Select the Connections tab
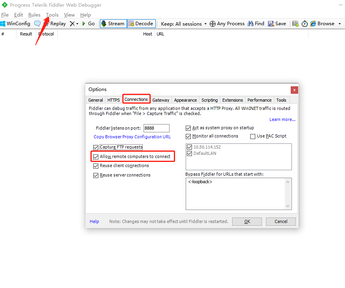The height and width of the screenshot is (288, 345). coord(136,99)
